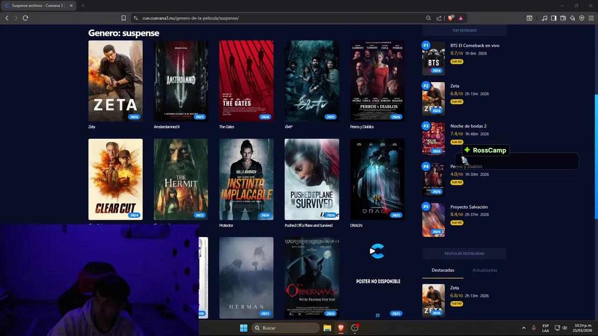Screen dimensions: 598x336
Task: Open Instinto Implacable Protector poster
Action: coord(246,179)
